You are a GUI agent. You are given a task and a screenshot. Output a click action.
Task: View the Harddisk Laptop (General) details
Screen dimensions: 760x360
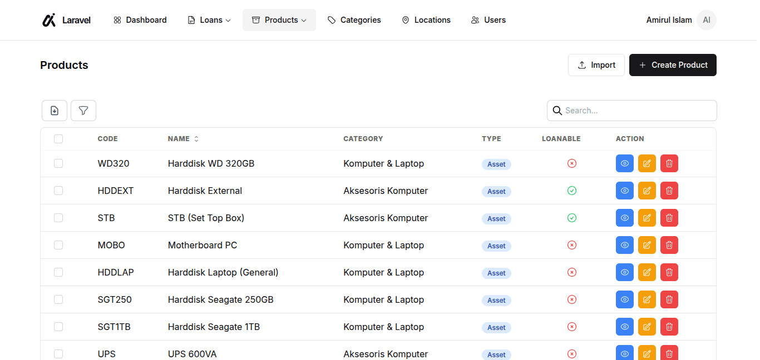625,272
